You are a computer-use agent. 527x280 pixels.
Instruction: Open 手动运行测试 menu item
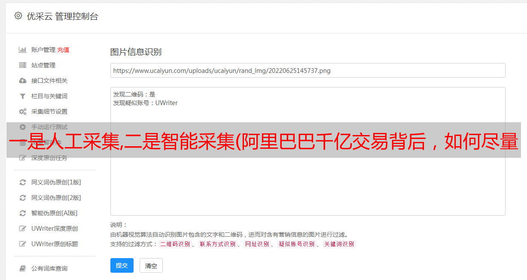pos(49,127)
